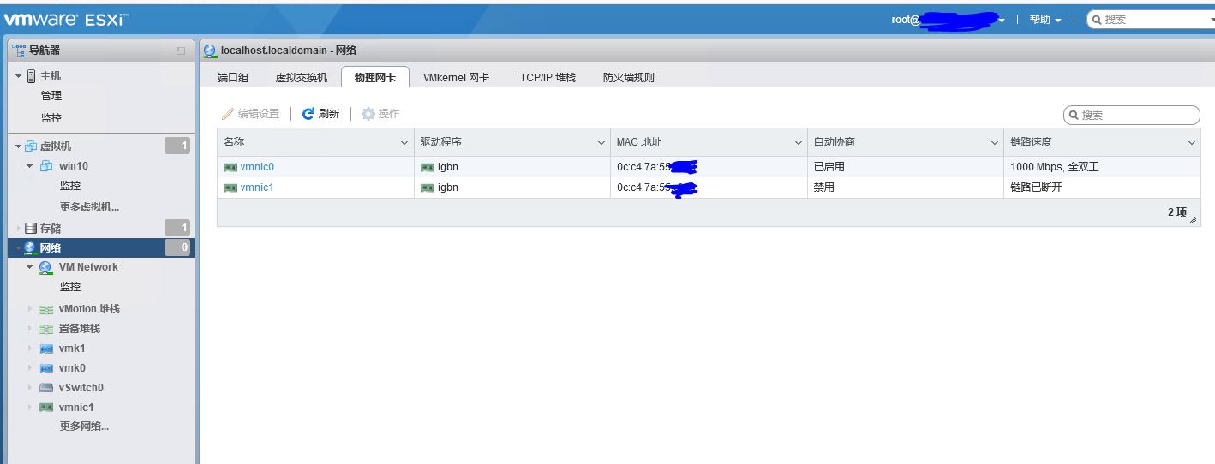
Task: Select the Physical NICs (物理网卡) tab
Action: coord(374,77)
